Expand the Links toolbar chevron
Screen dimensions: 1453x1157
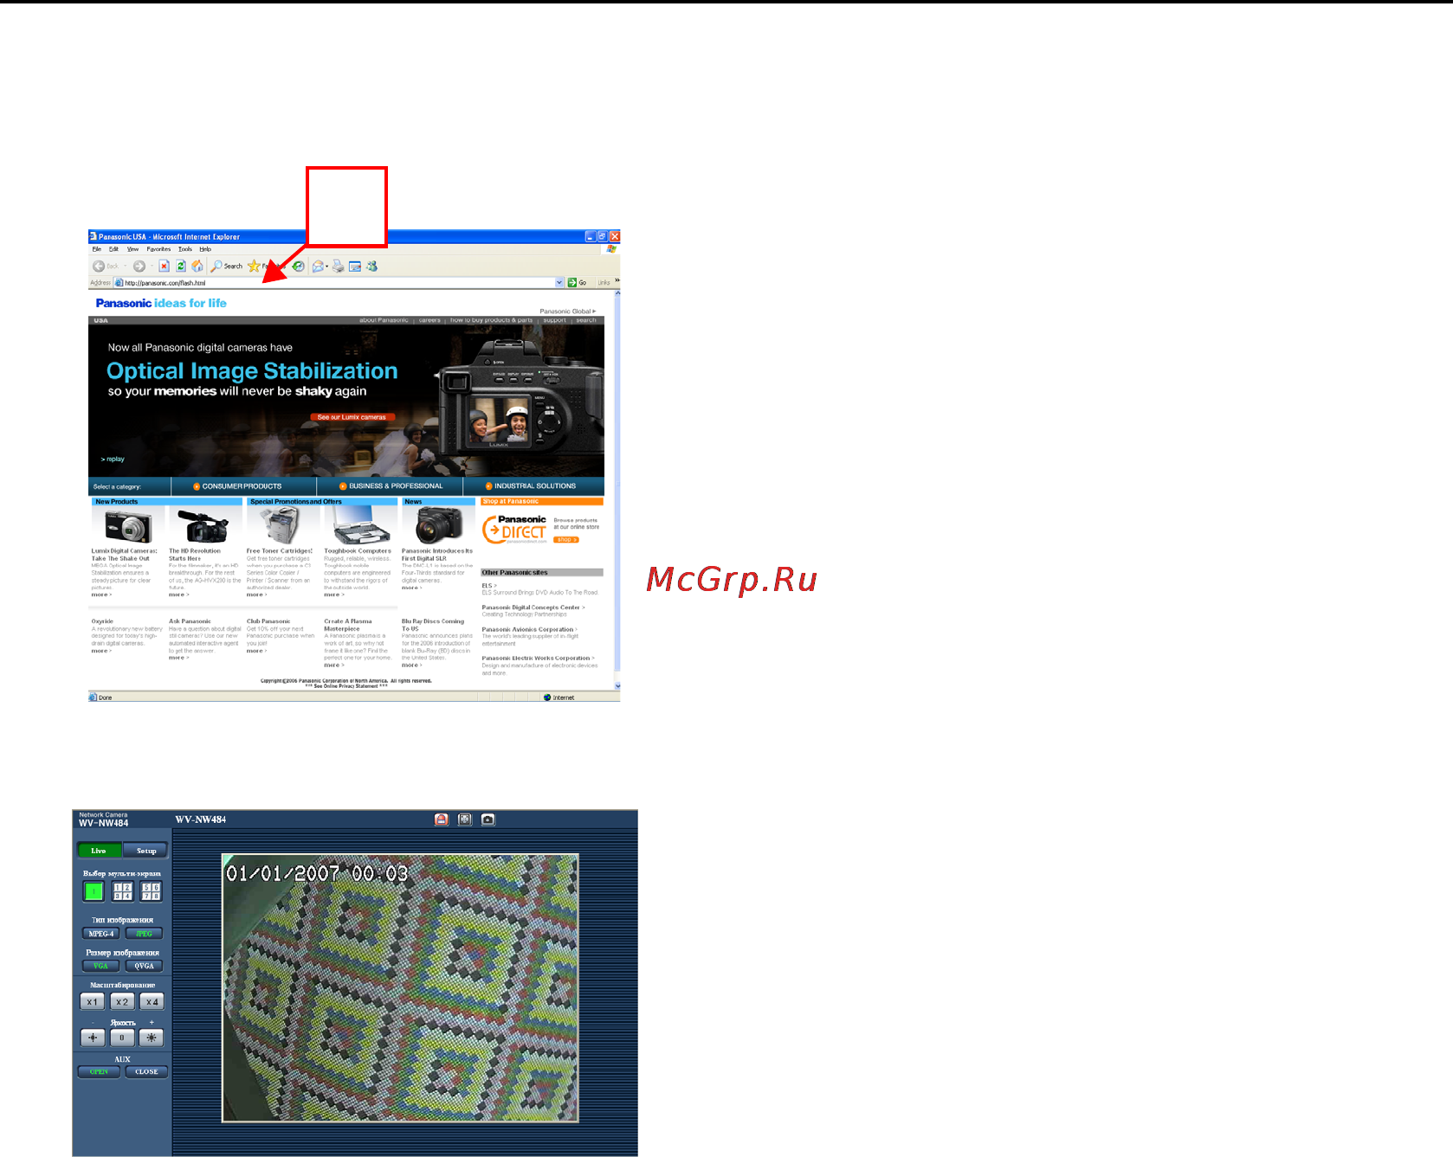point(617,280)
